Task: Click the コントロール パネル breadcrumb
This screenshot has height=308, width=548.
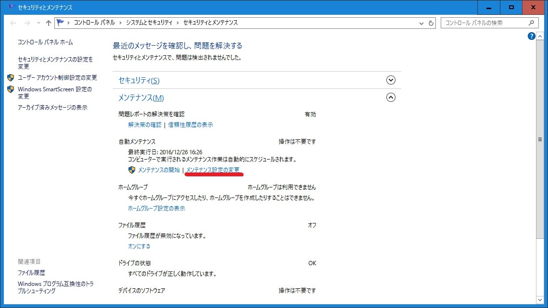Action: coord(94,23)
